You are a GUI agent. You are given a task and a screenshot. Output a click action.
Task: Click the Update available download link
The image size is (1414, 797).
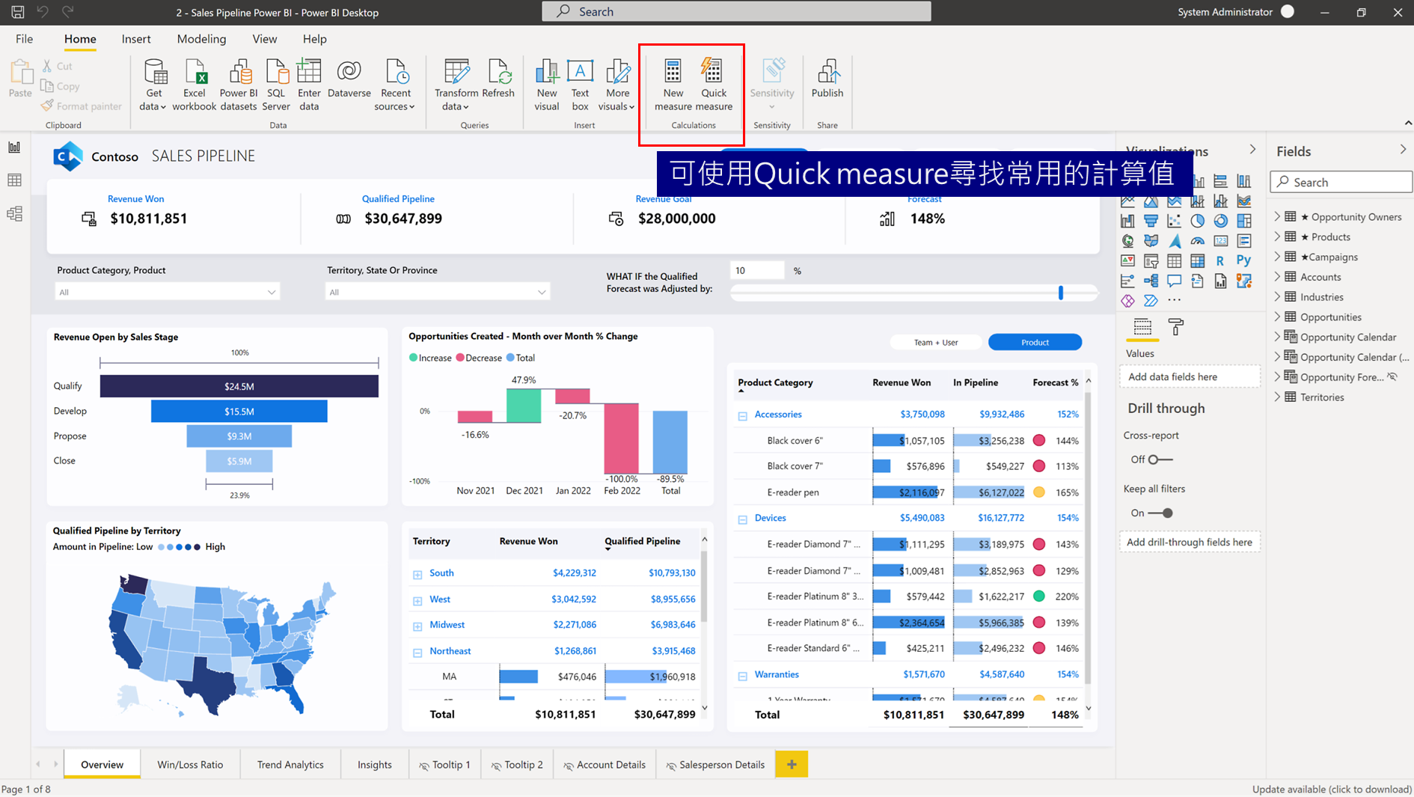tap(1332, 789)
